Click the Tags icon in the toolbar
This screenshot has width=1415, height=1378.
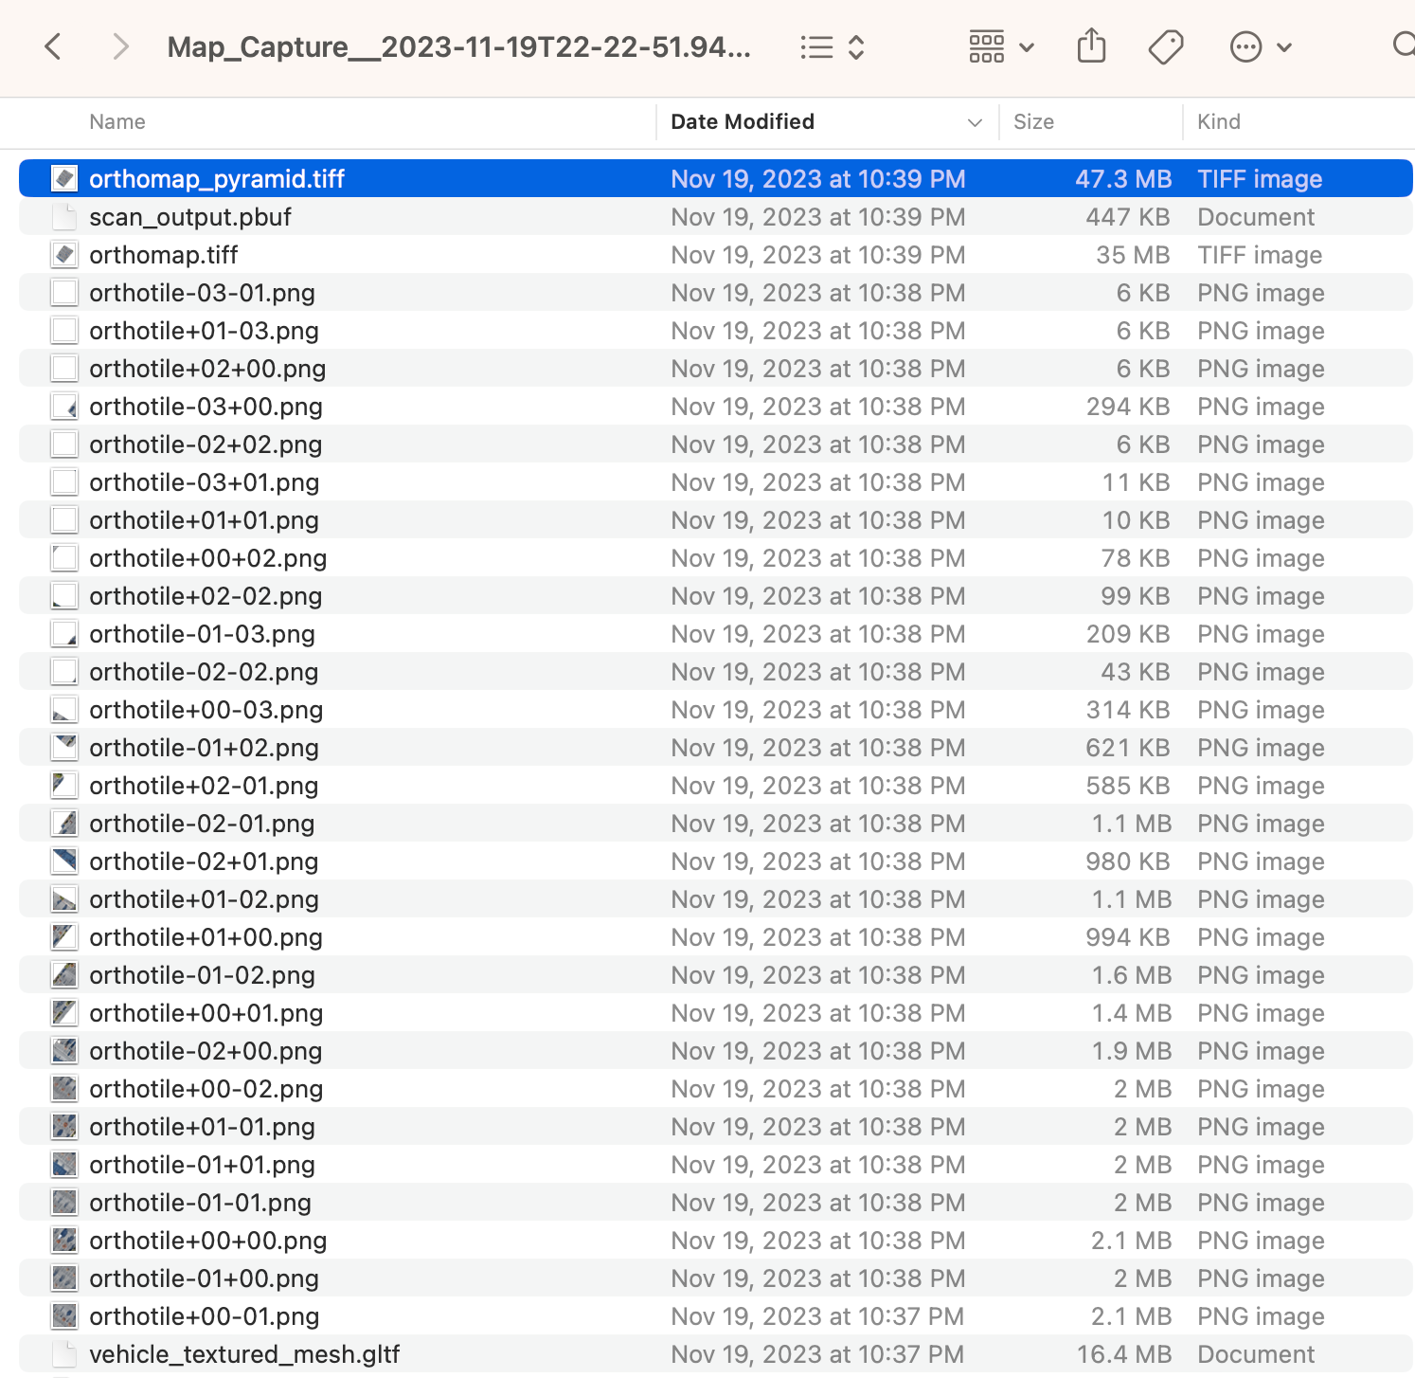pos(1166,46)
